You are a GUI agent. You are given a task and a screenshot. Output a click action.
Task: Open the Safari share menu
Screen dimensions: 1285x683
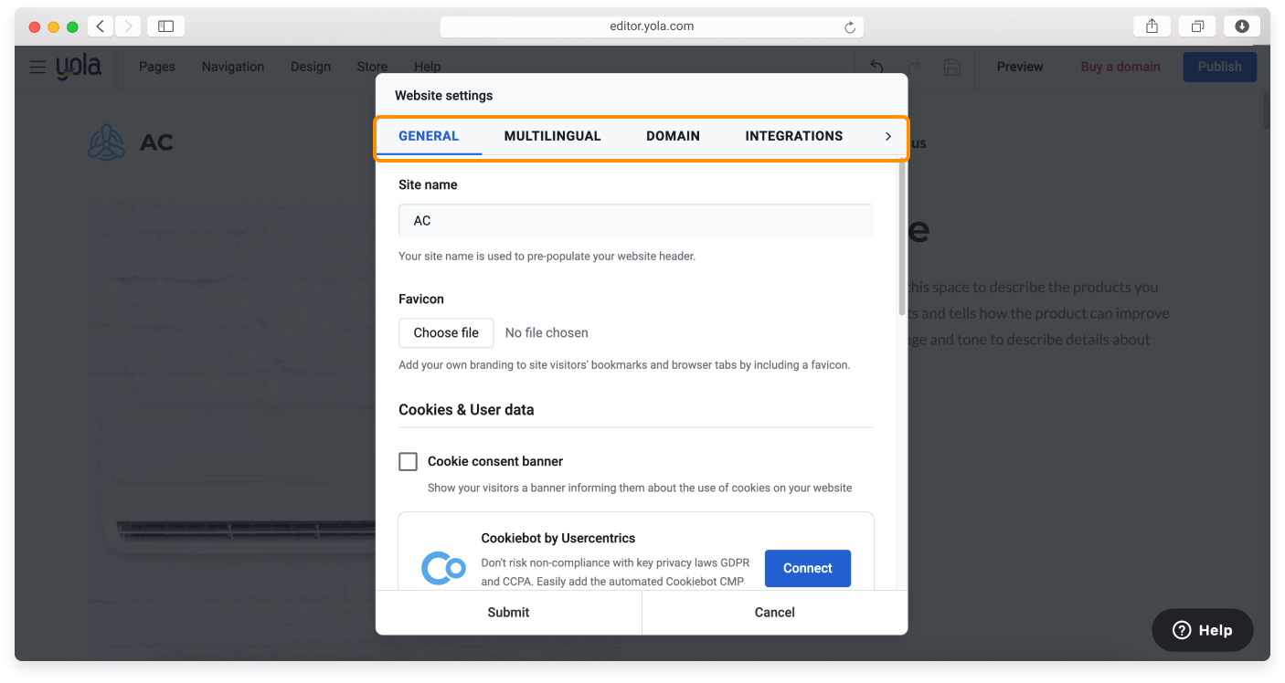tap(1152, 26)
